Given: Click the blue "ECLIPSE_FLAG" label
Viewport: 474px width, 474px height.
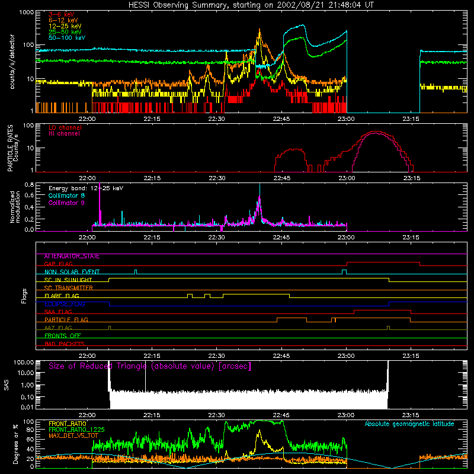Looking at the screenshot, I should [65, 304].
